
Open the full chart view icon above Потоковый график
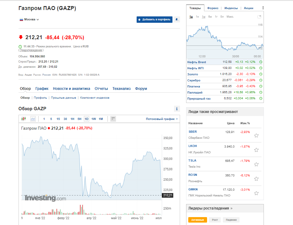click(x=113, y=118)
